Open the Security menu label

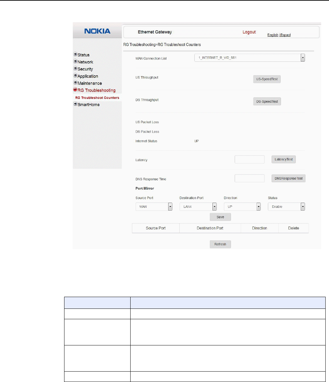coord(85,69)
